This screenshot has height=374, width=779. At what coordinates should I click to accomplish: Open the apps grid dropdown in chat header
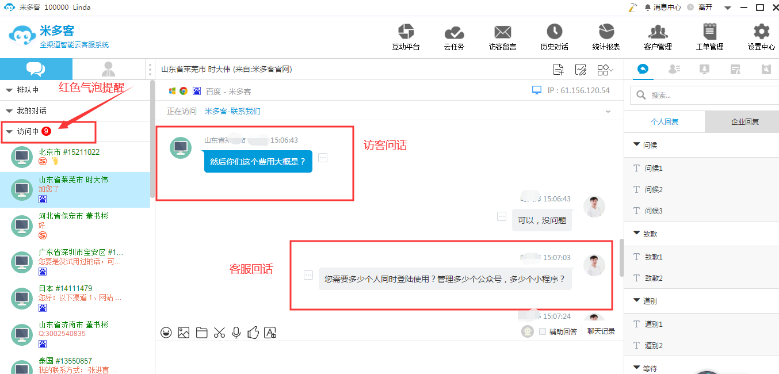tap(605, 70)
